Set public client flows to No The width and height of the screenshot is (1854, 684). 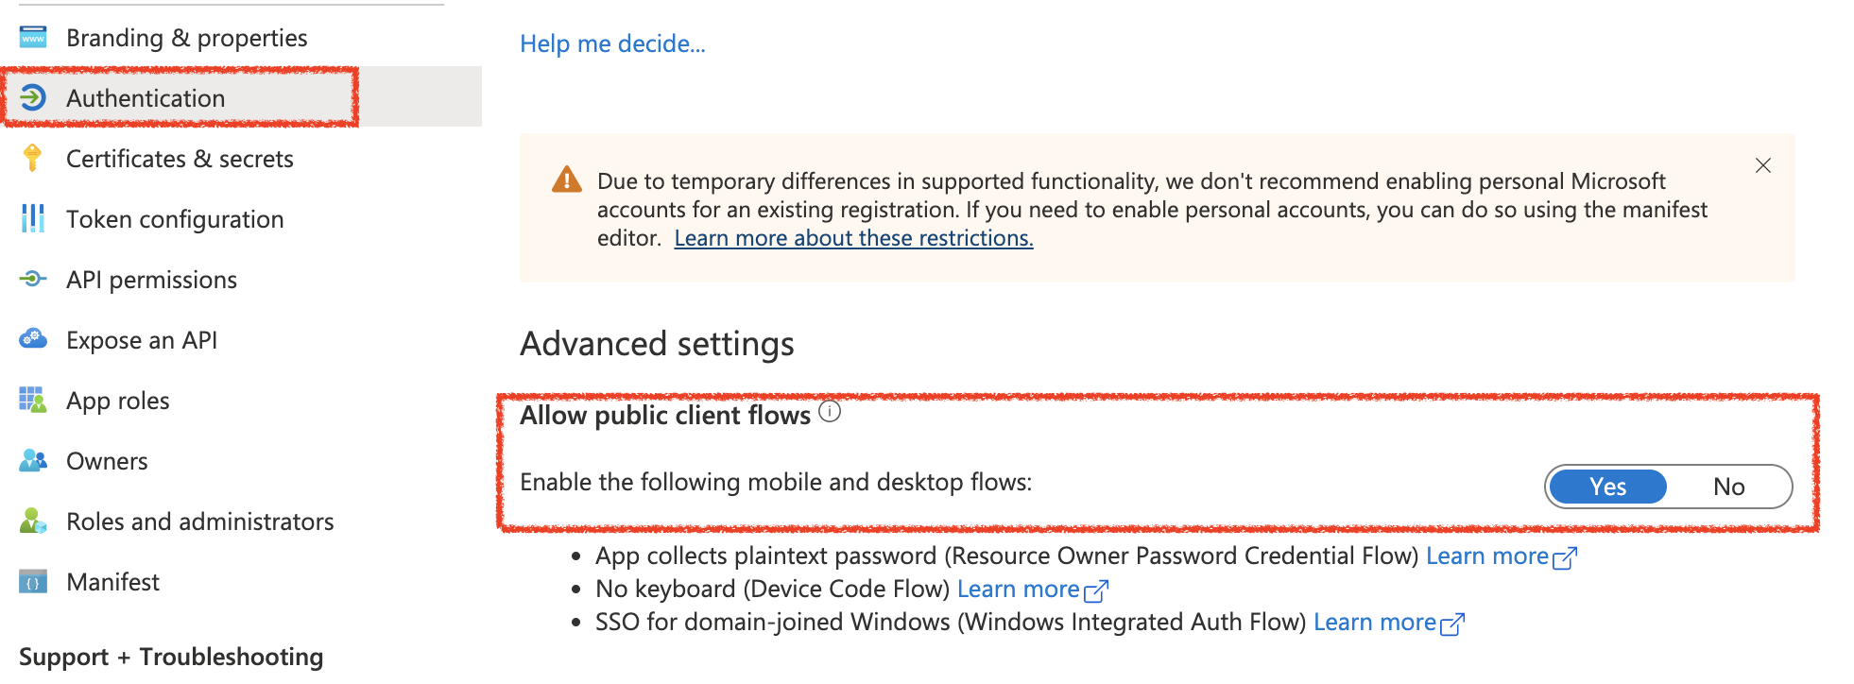point(1728,487)
